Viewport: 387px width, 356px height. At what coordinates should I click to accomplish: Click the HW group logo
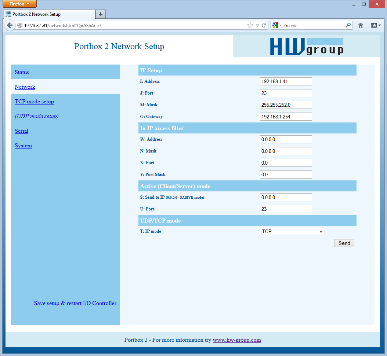tap(307, 47)
